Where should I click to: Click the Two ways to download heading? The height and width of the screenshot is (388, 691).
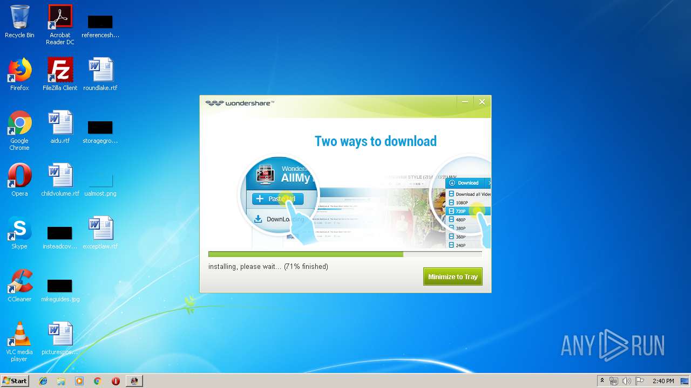point(376,141)
